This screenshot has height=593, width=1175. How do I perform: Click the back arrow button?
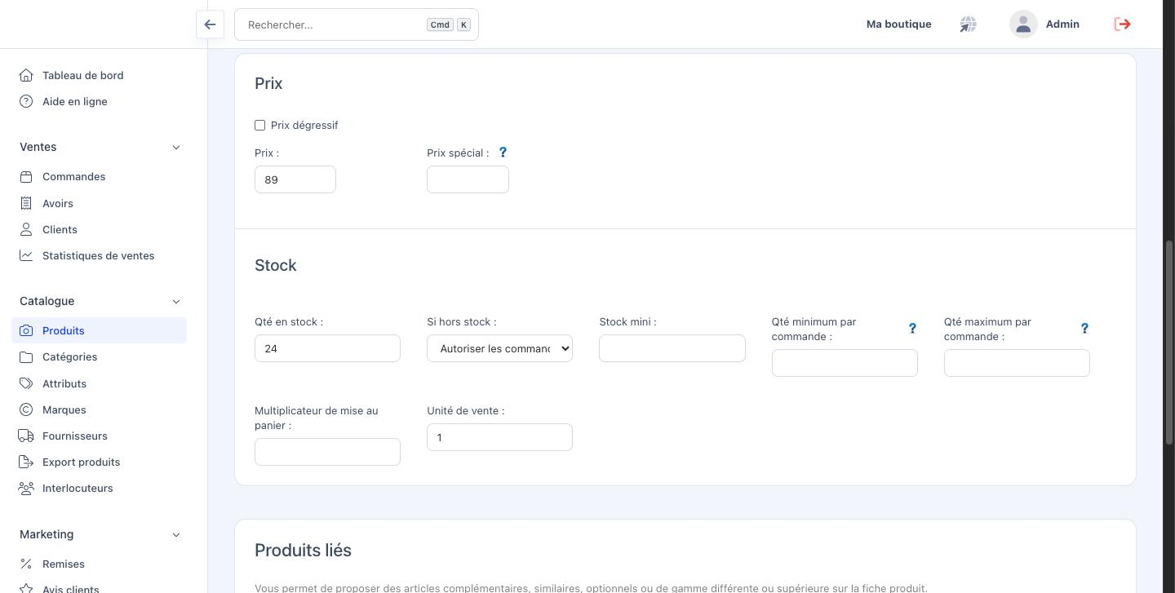coord(210,24)
